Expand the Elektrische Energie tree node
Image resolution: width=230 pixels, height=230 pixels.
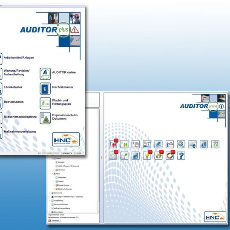54,189
